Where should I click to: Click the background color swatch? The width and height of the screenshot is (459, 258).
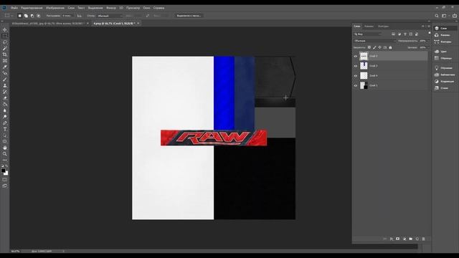(x=6, y=173)
